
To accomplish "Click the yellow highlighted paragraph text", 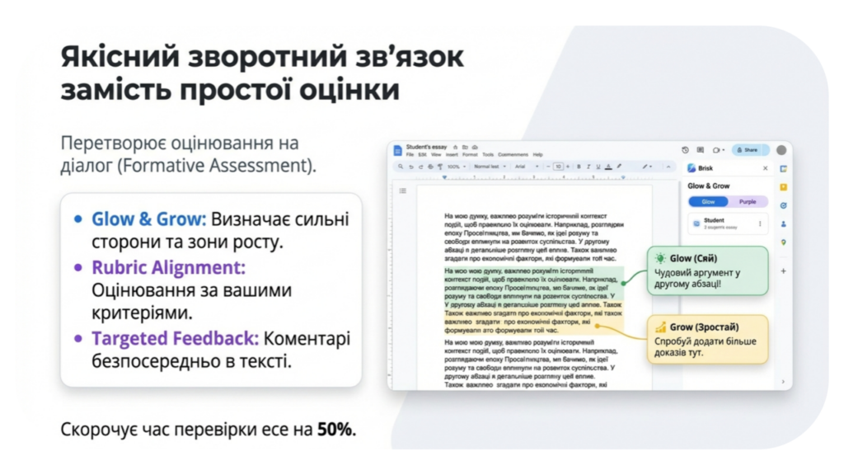I will click(533, 317).
